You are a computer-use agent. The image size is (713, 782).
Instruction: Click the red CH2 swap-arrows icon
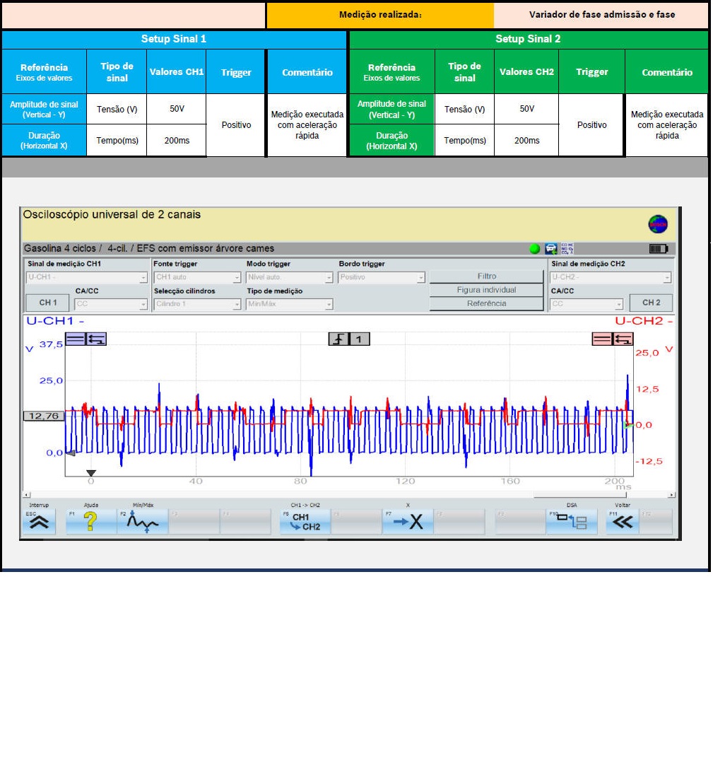coord(623,339)
